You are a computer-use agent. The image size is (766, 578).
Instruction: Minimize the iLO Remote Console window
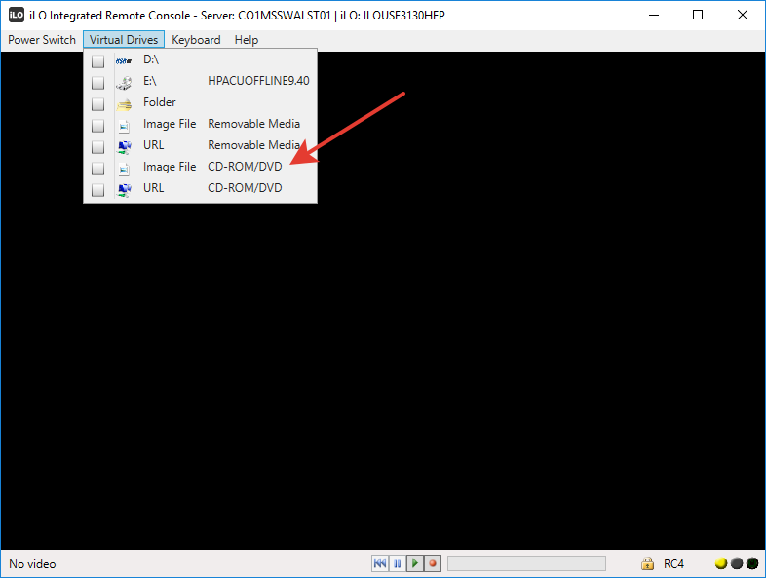654,16
